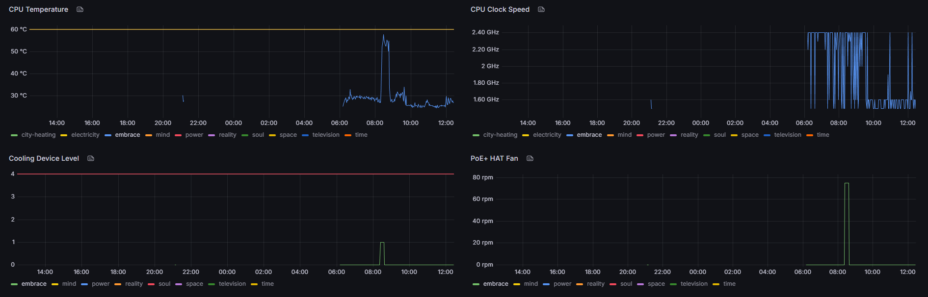The height and width of the screenshot is (297, 928).
Task: Click time color swatch in CPU Clock Speed legend
Action: (810, 135)
